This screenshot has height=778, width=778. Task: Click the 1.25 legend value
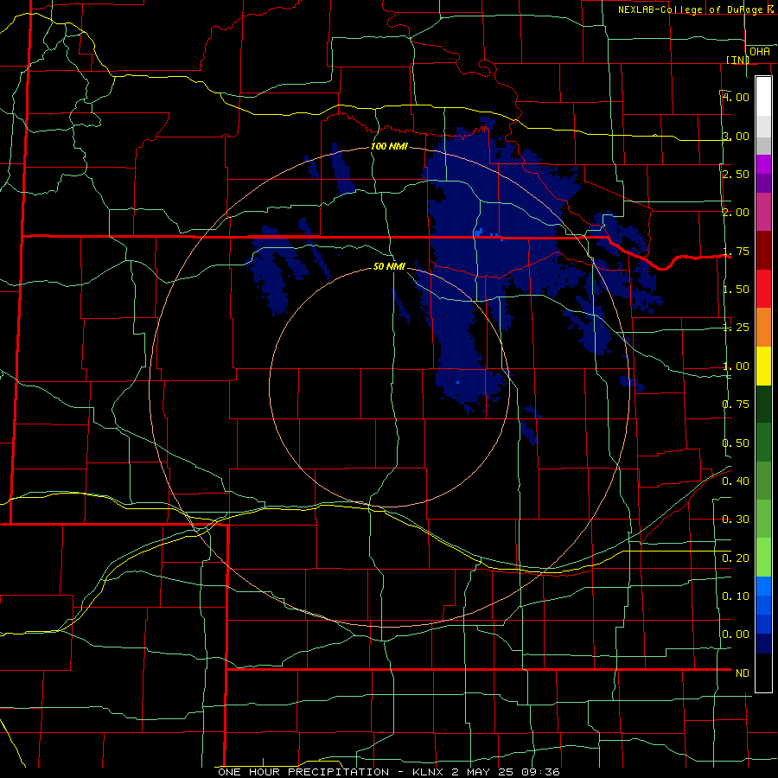coord(736,328)
